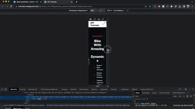Close the DevTools panel
The height and width of the screenshot is (109, 195).
[x=193, y=89]
